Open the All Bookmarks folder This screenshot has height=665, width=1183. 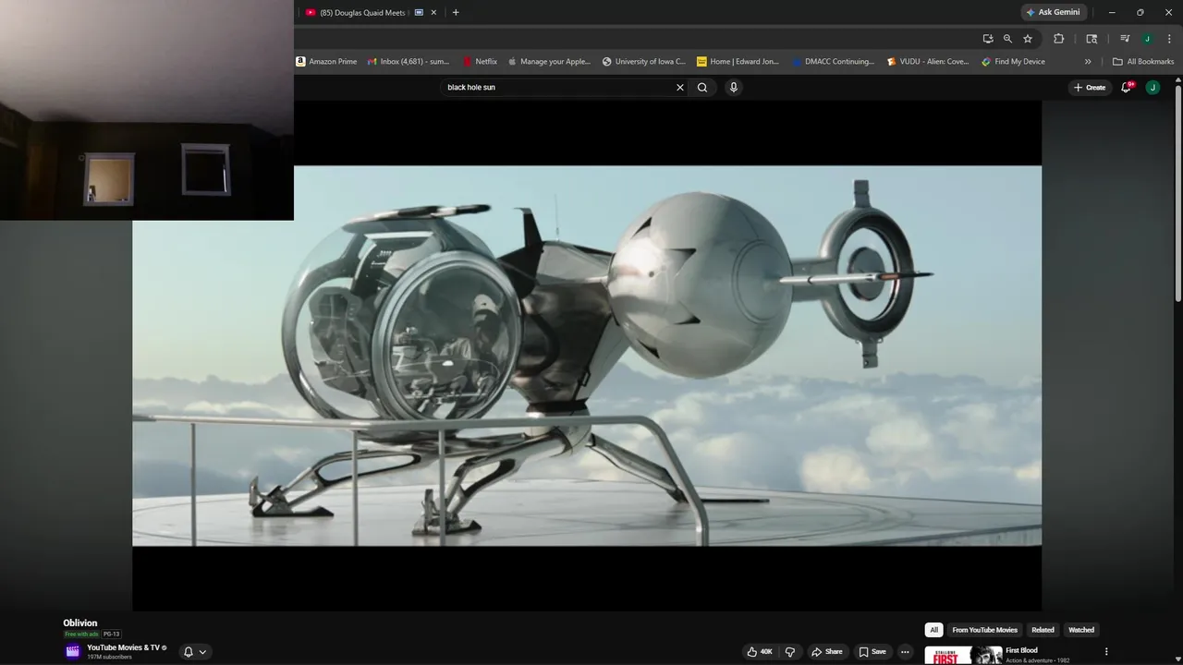1143,62
